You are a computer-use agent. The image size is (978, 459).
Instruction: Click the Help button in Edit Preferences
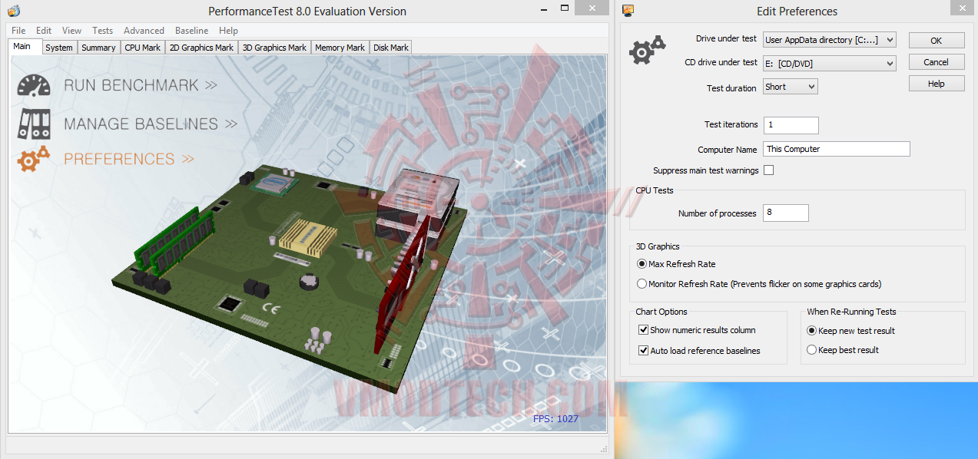click(936, 84)
